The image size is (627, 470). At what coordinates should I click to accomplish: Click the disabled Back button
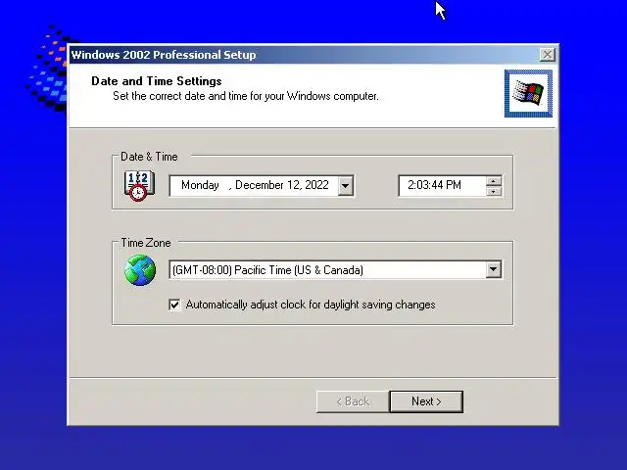353,401
